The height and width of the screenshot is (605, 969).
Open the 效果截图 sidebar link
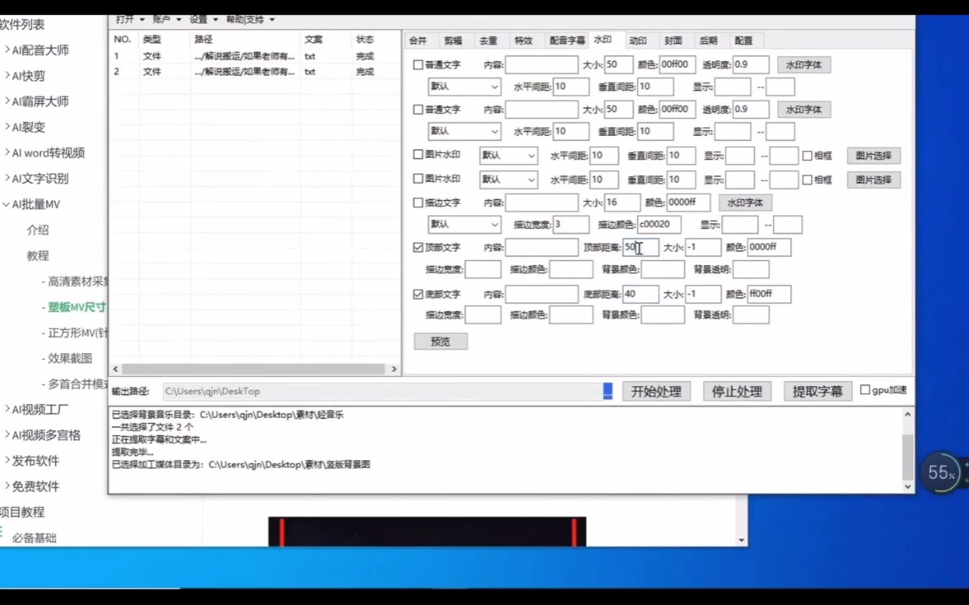pos(70,358)
